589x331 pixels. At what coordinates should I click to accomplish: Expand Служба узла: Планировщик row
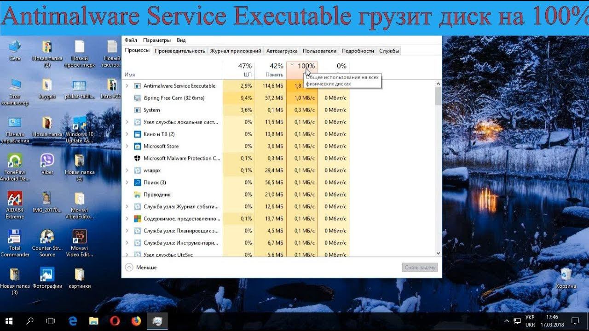[127, 231]
